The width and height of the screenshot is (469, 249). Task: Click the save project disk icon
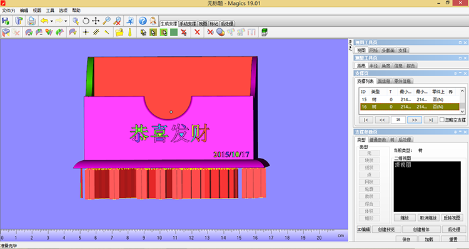point(6,21)
